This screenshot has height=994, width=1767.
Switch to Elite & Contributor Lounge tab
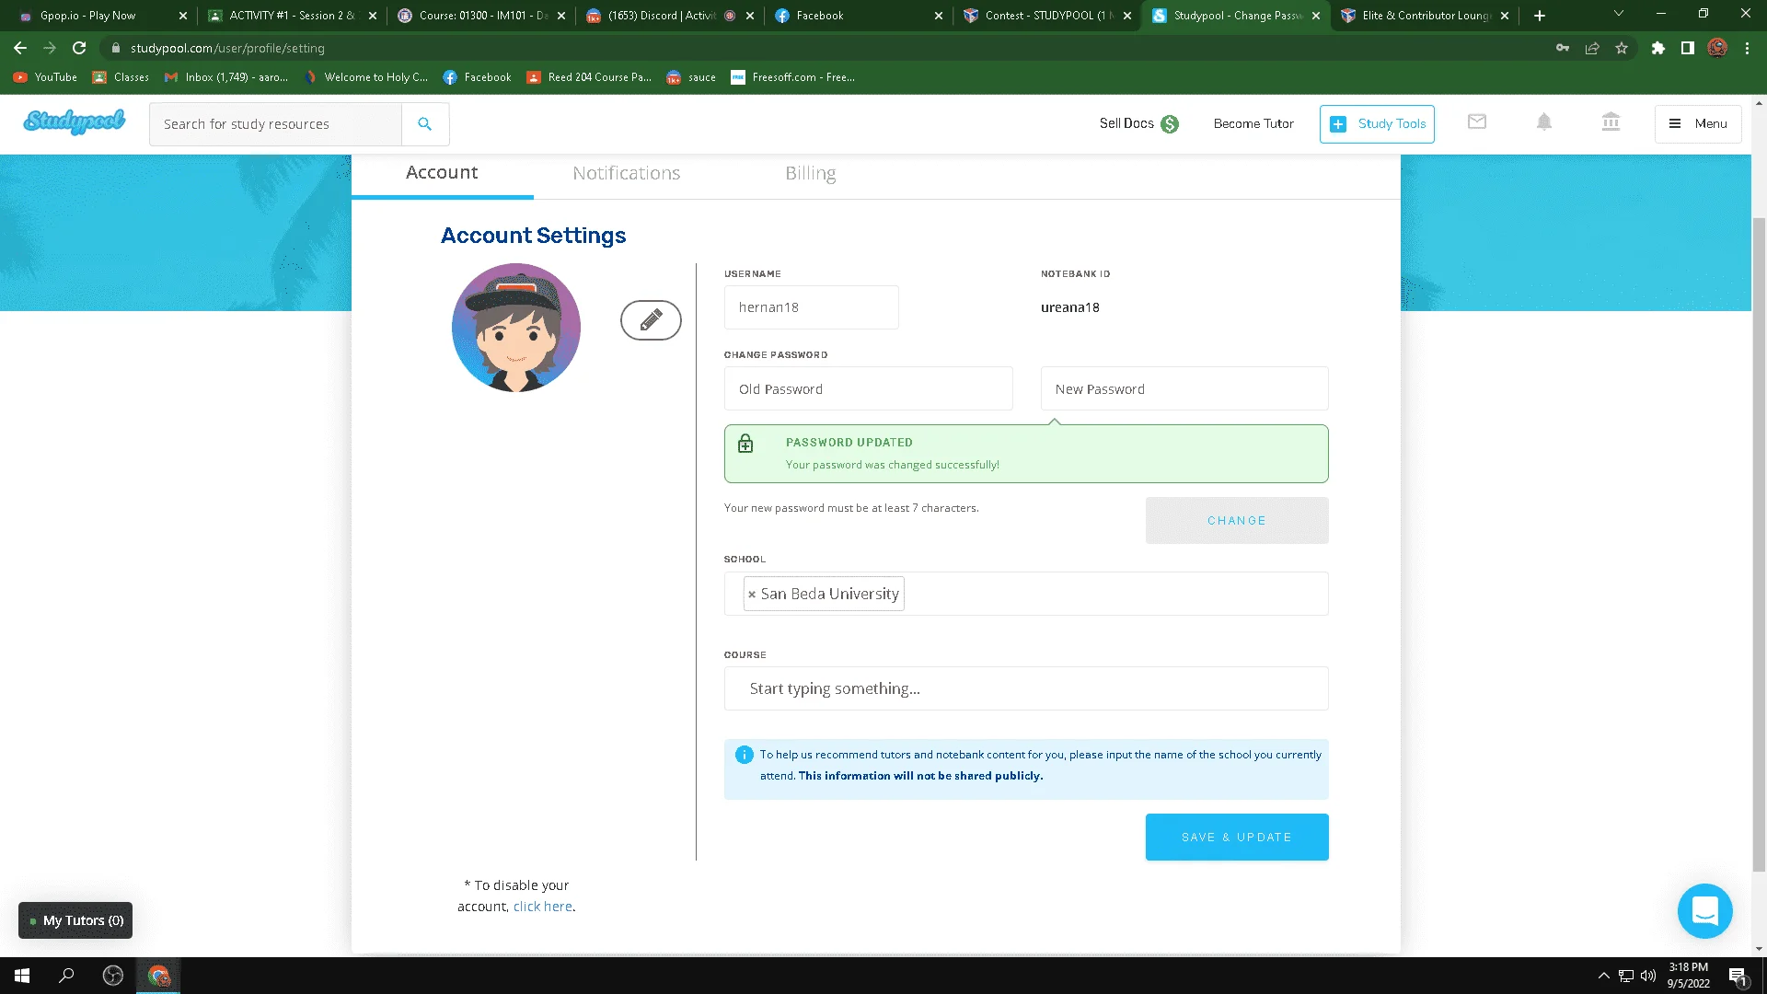tap(1424, 16)
